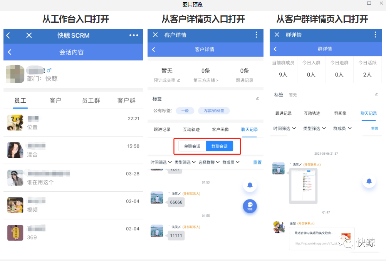Expand 群成员 dropdown in 群详情

(342, 128)
